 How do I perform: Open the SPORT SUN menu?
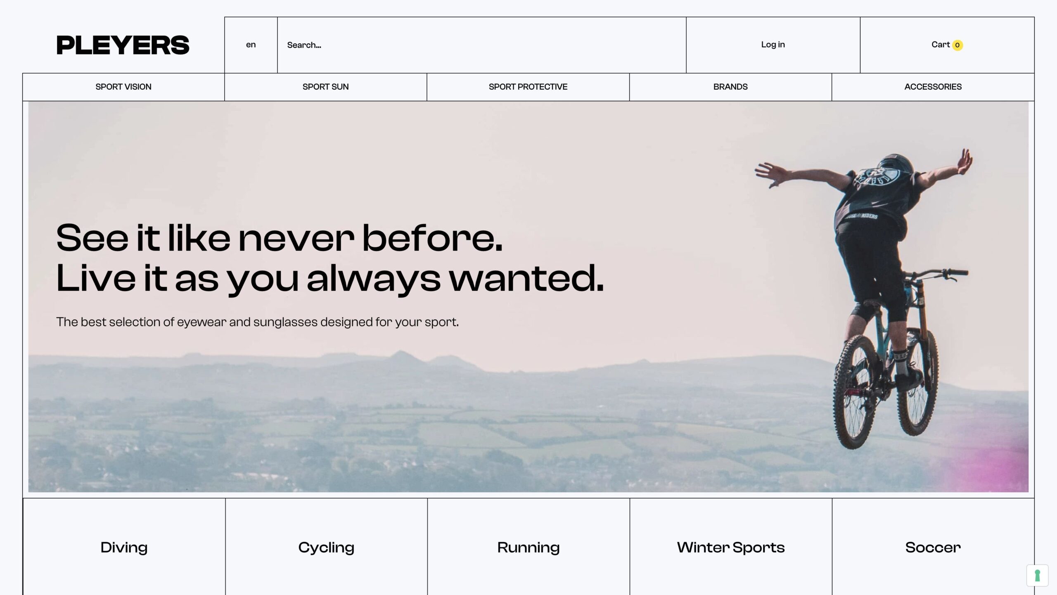point(325,87)
